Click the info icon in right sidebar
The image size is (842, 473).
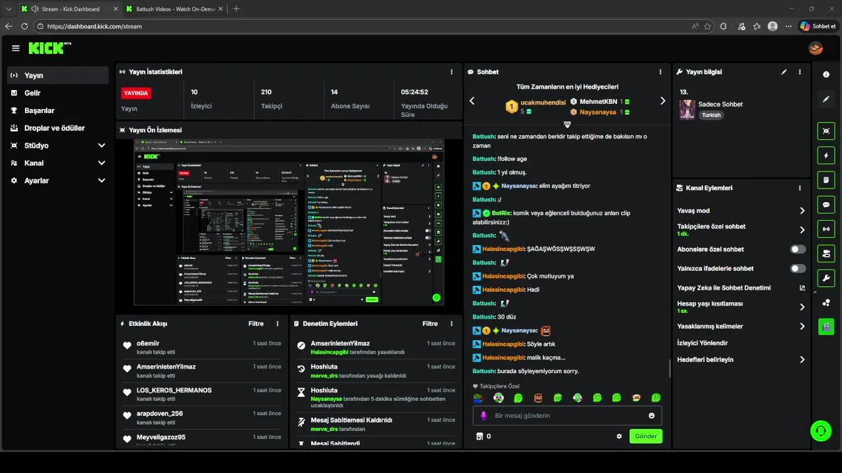click(826, 75)
